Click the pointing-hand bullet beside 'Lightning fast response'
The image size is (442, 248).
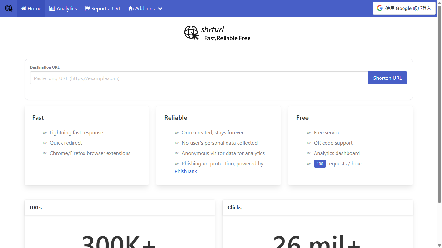click(45, 133)
